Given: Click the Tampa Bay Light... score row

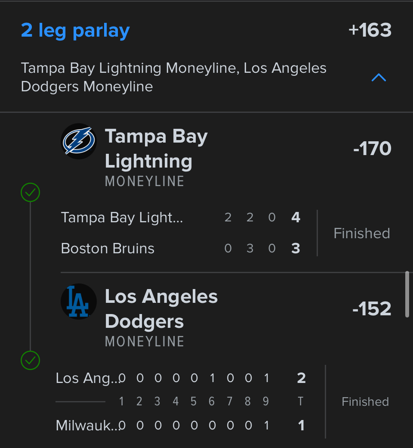Looking at the screenshot, I should coord(181,218).
